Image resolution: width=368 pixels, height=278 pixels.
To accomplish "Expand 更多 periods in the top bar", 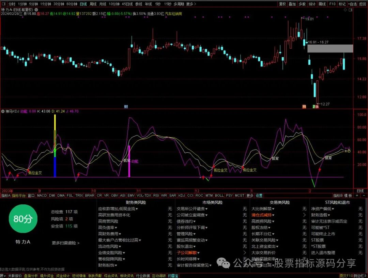I will coord(191,4).
